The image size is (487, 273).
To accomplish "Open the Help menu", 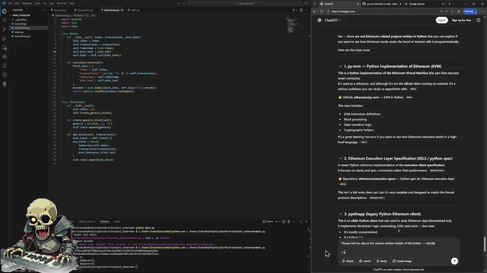I will point(72,3).
